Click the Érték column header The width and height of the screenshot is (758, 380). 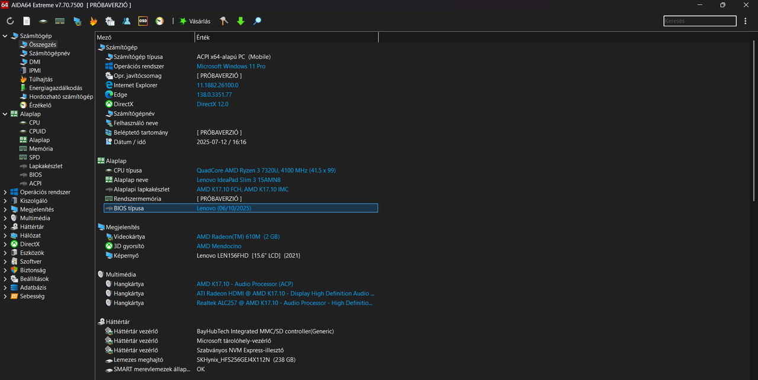[x=287, y=37]
